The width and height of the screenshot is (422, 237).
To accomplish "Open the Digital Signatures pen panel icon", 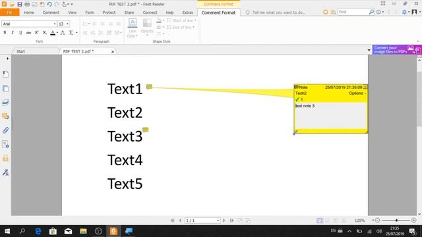I will (5, 172).
